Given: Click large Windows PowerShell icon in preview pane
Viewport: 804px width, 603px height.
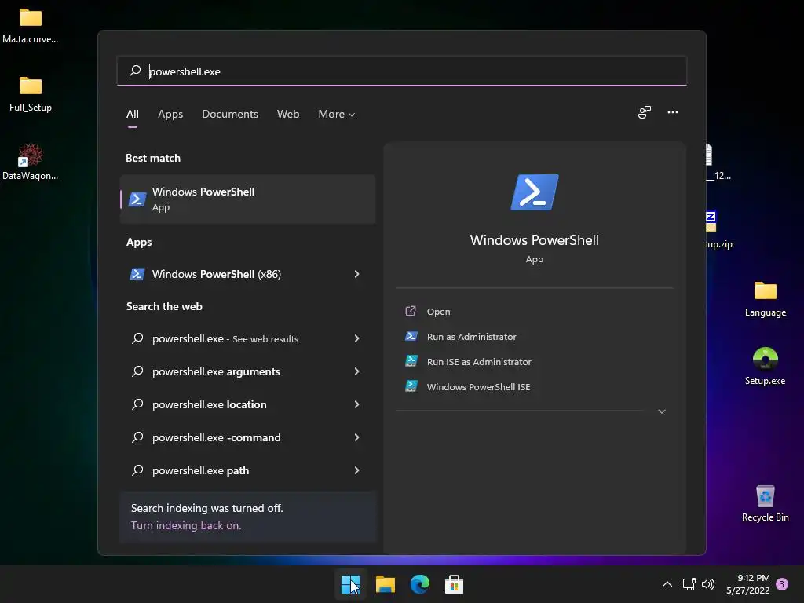Looking at the screenshot, I should 534,192.
